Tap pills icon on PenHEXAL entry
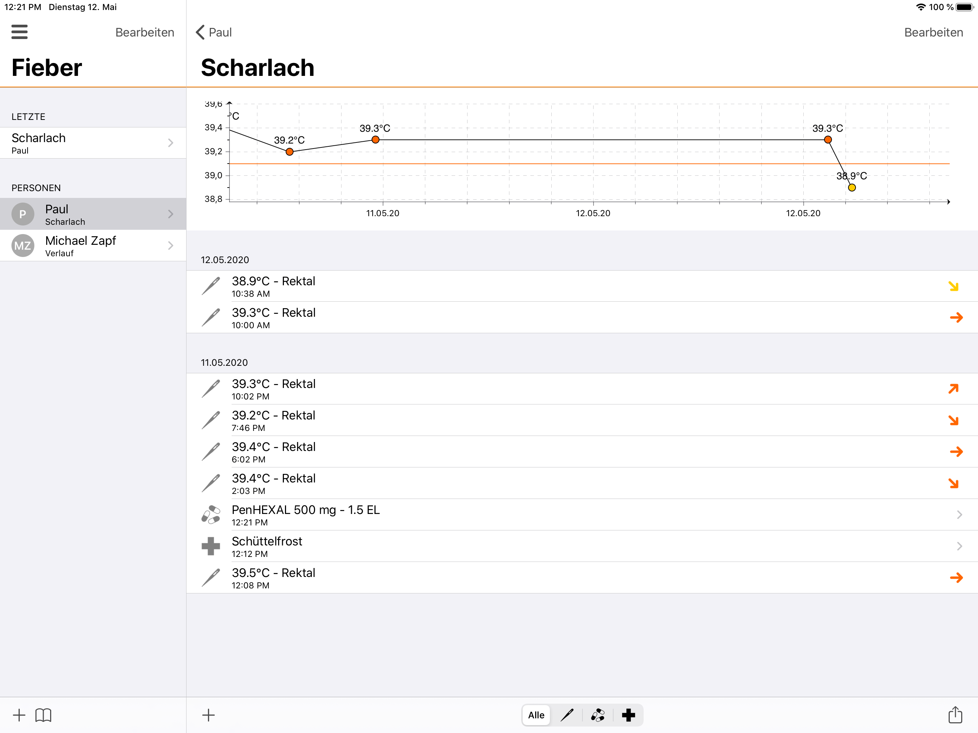This screenshot has width=978, height=733. [211, 515]
